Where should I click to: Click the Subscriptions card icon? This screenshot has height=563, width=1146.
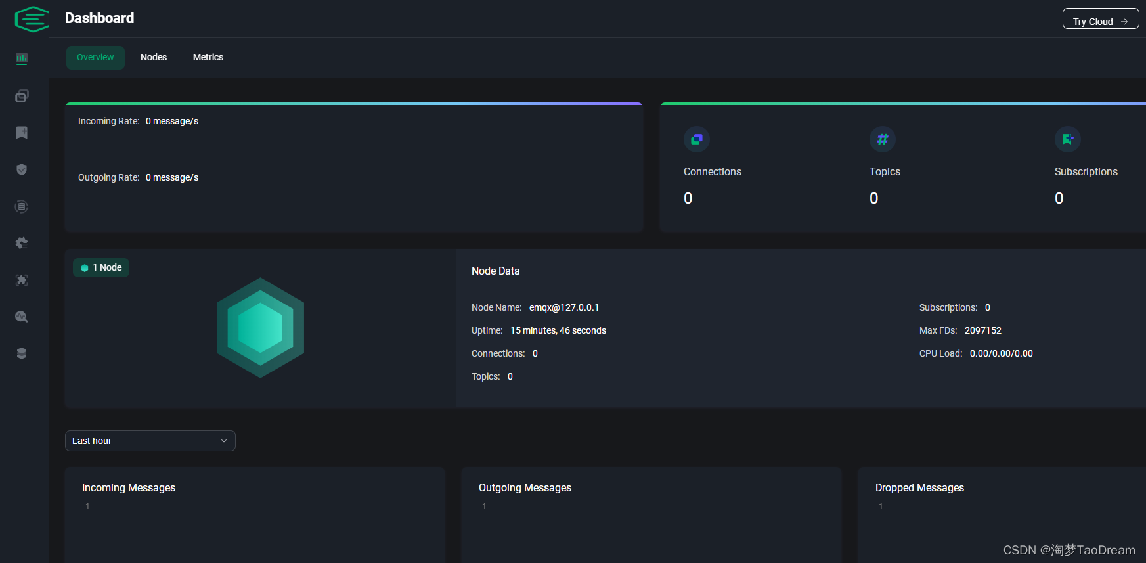pyautogui.click(x=1068, y=139)
